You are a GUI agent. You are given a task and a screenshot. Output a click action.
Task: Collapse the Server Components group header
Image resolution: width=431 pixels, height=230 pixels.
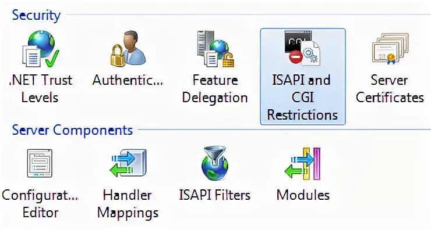tap(72, 130)
